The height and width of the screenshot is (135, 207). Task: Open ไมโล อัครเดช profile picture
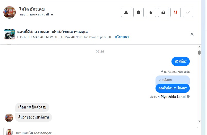[10, 12]
